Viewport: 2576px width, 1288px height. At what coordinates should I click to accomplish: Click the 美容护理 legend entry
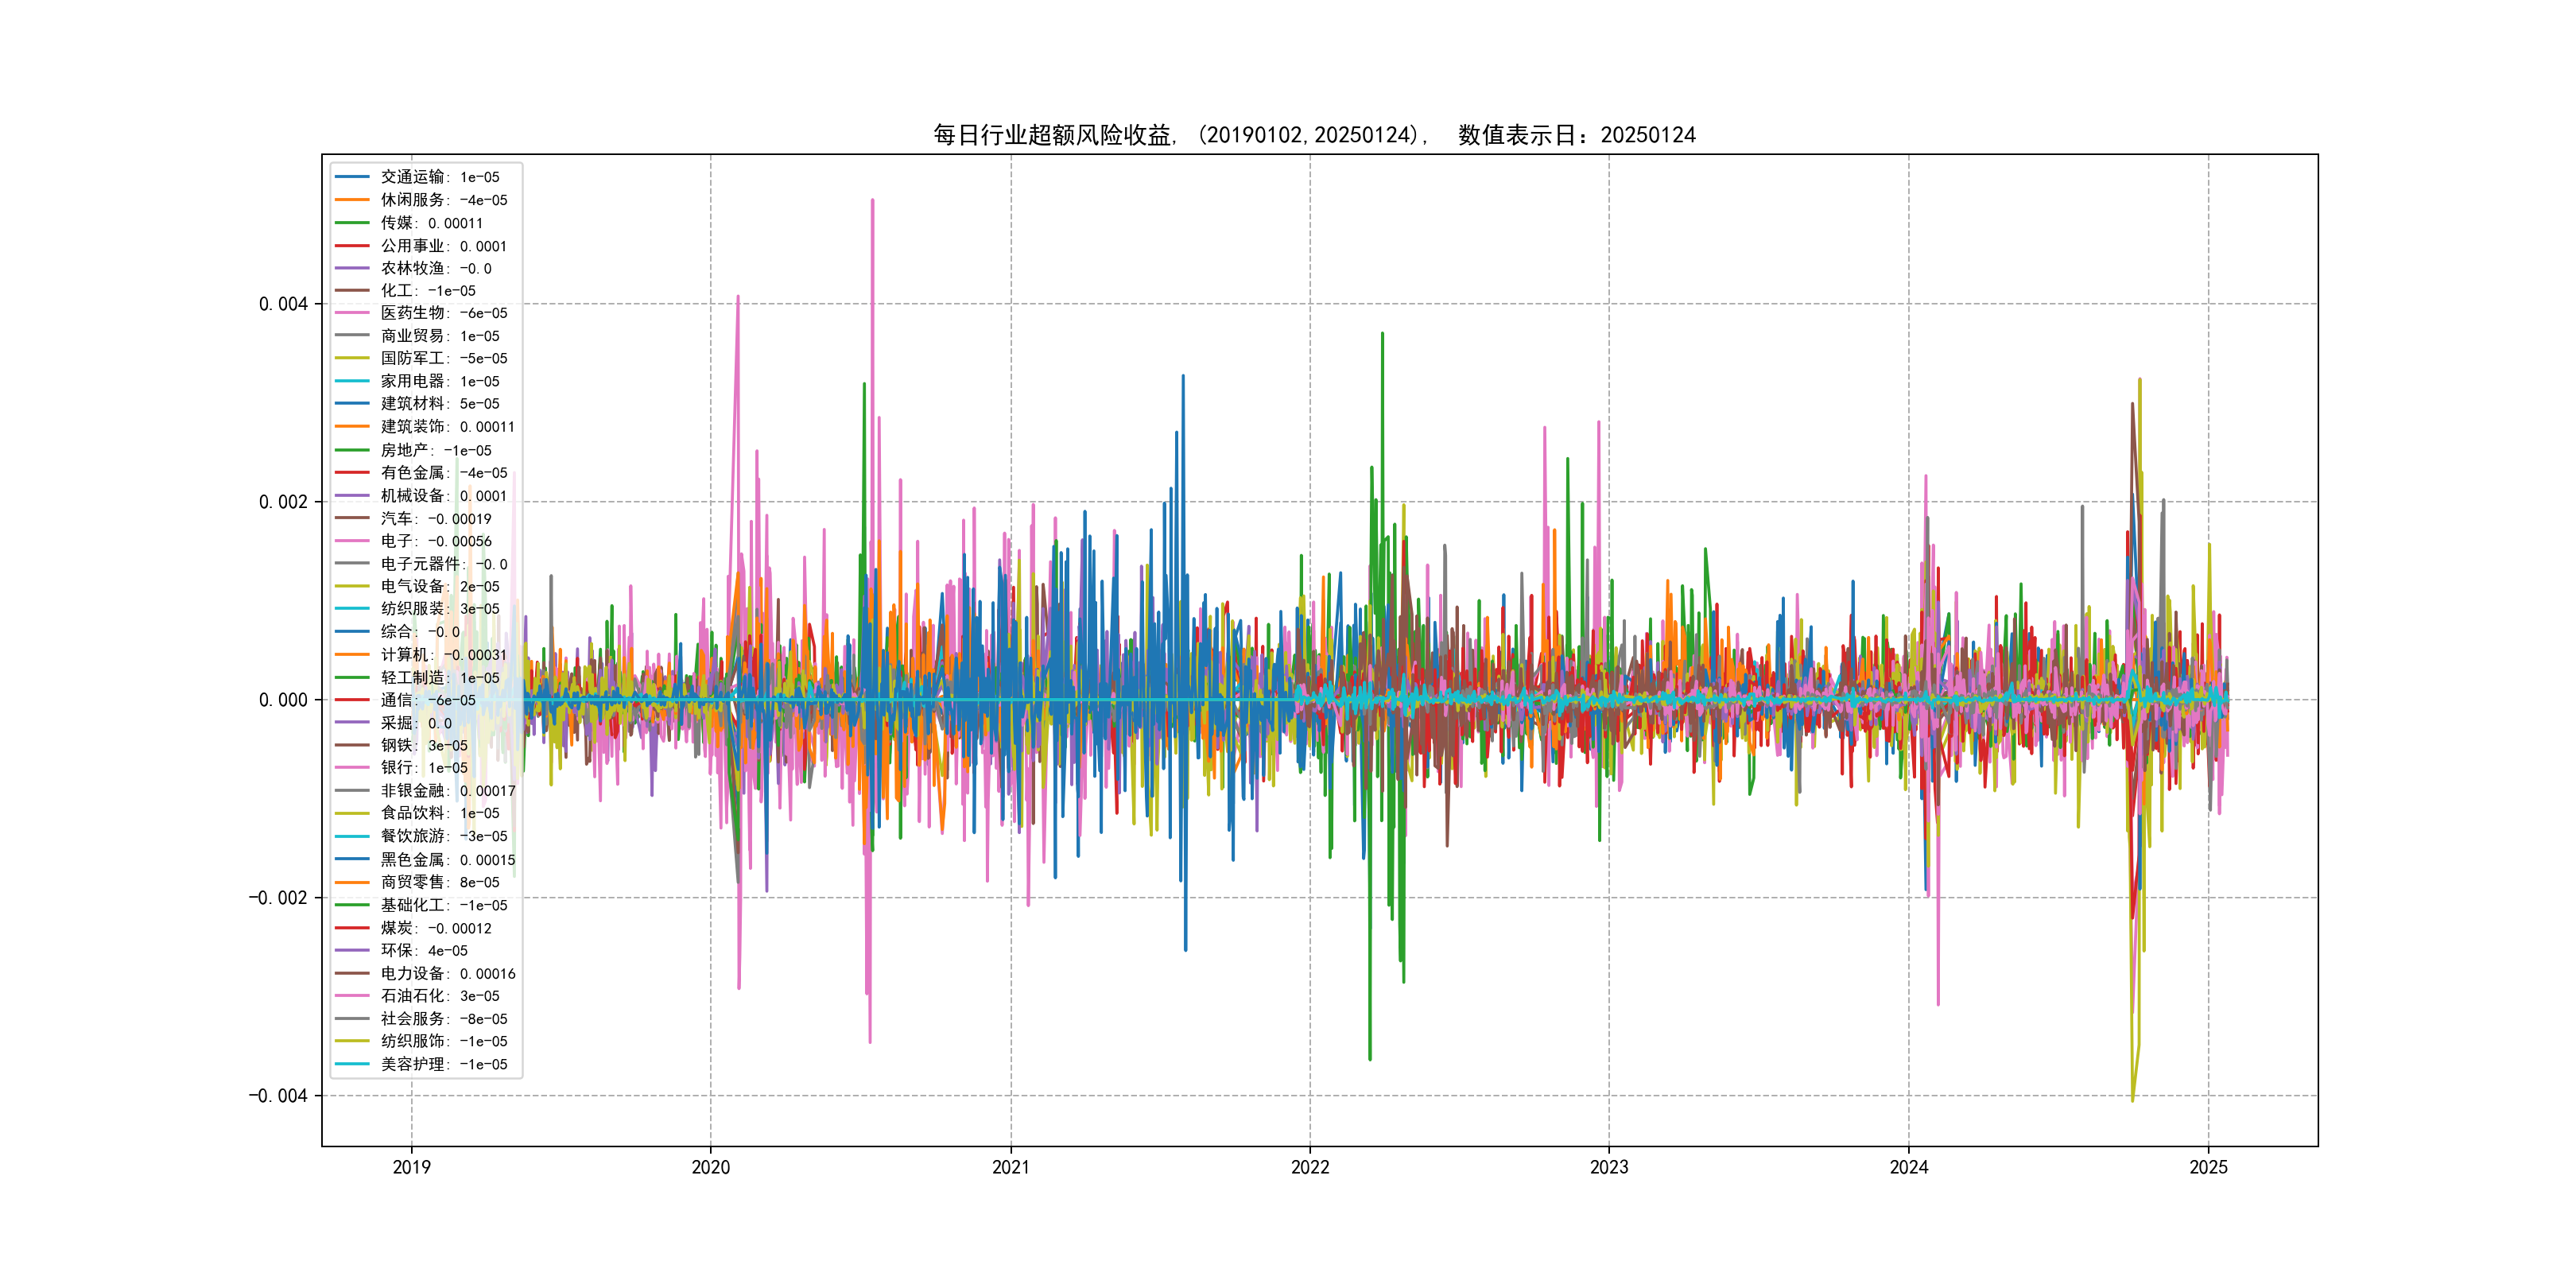point(443,1064)
